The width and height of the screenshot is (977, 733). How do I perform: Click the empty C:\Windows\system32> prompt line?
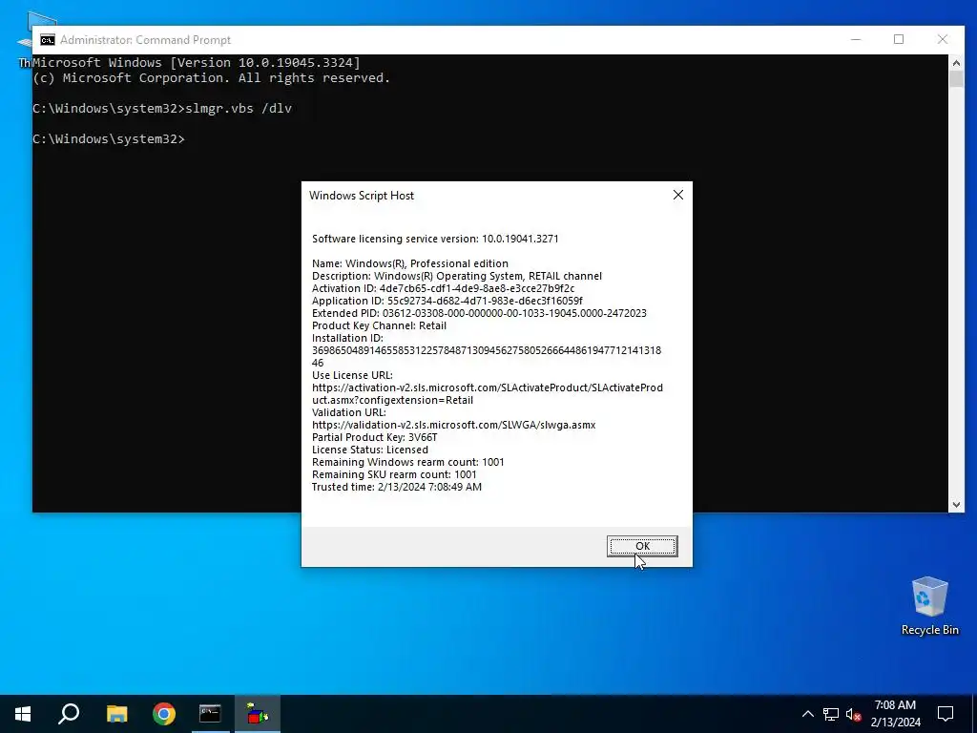coord(109,138)
